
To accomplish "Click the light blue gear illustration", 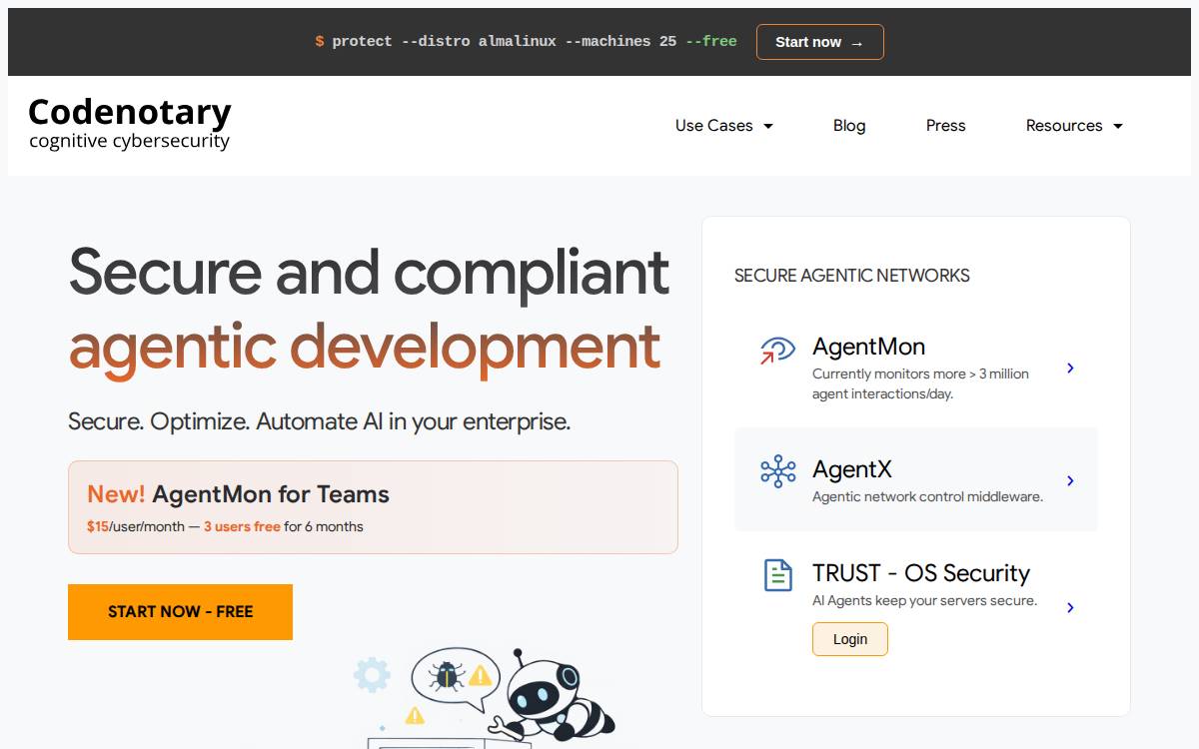I will tap(372, 675).
